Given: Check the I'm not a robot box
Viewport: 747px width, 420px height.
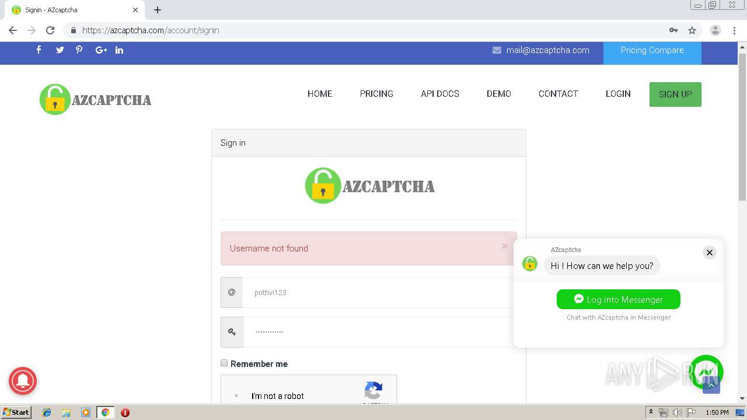Looking at the screenshot, I should click(236, 395).
